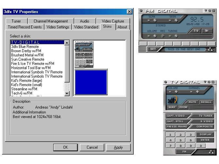Lower volume in FM Digital radio
Screen dimensions: 219x164
(149, 36)
